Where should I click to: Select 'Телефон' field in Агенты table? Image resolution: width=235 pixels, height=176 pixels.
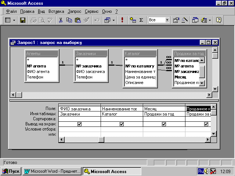coord(35,77)
